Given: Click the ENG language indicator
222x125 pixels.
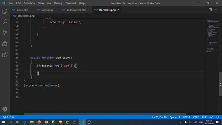Looking at the screenshot, I should (201, 122).
